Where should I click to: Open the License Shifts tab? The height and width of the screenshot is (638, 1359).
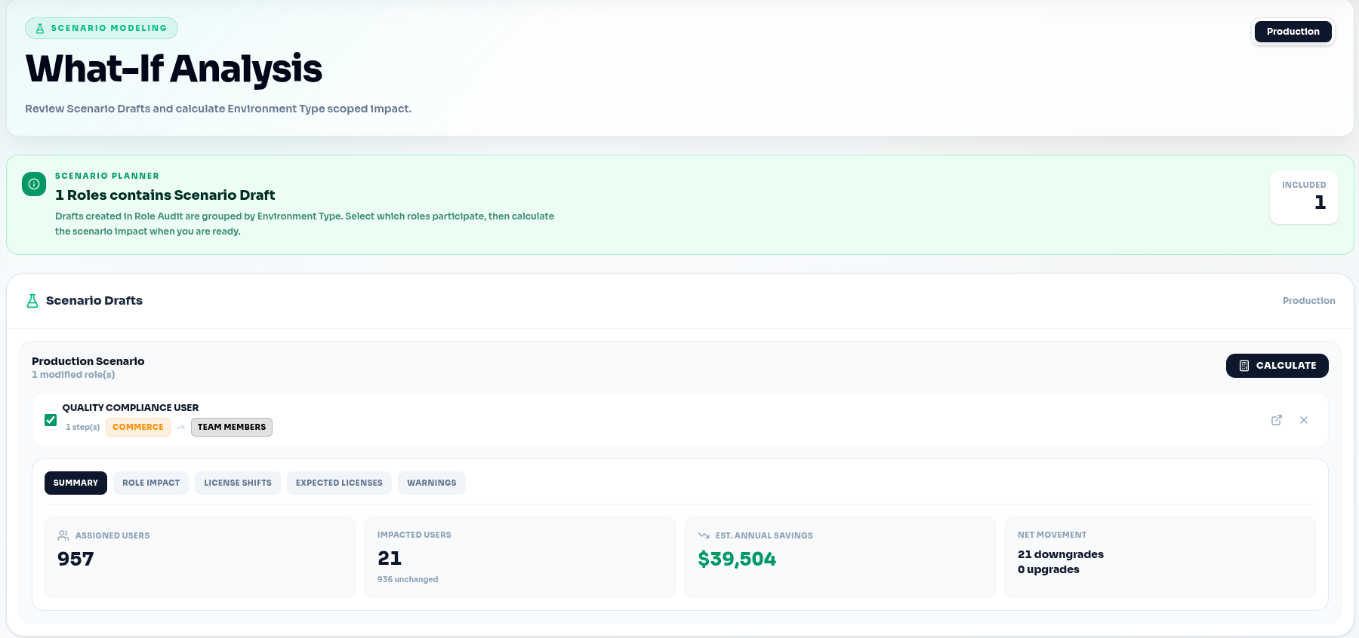tap(238, 483)
